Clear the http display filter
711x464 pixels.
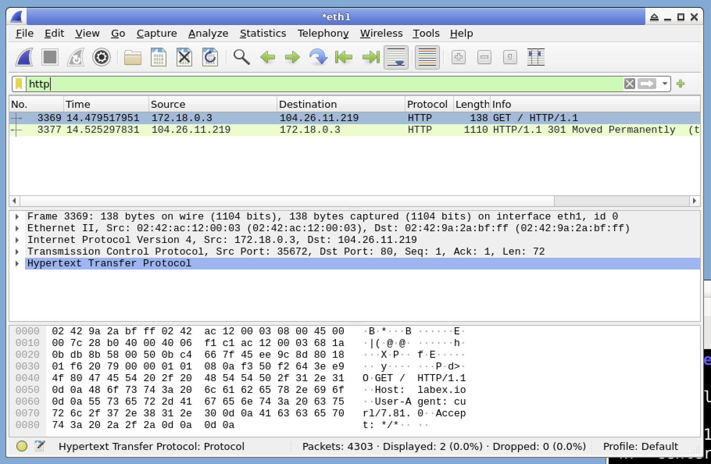629,84
